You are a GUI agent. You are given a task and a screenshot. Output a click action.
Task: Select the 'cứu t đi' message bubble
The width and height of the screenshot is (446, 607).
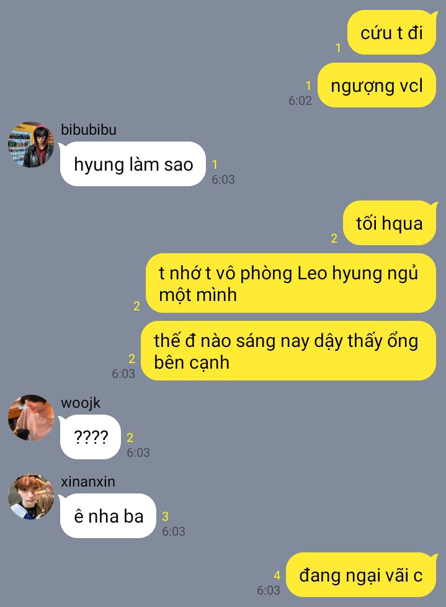[392, 32]
